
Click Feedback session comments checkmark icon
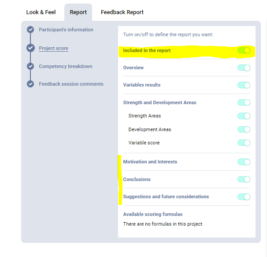pos(30,84)
